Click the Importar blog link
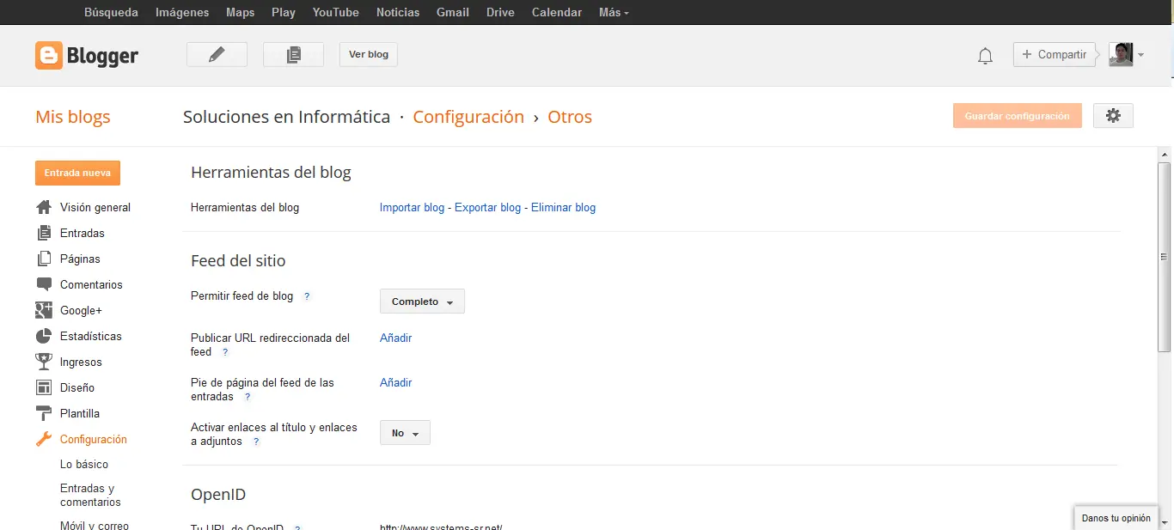This screenshot has height=530, width=1174. click(413, 207)
